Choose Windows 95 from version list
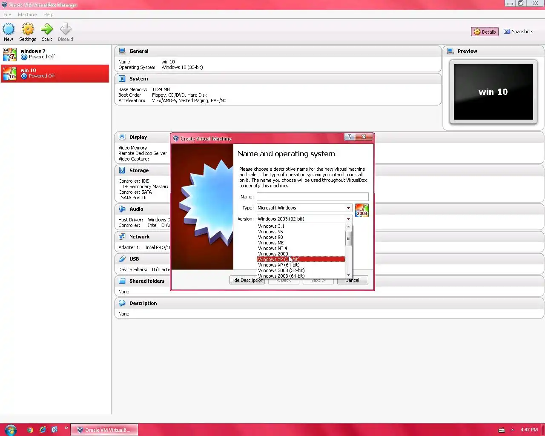The height and width of the screenshot is (436, 545). (x=301, y=232)
